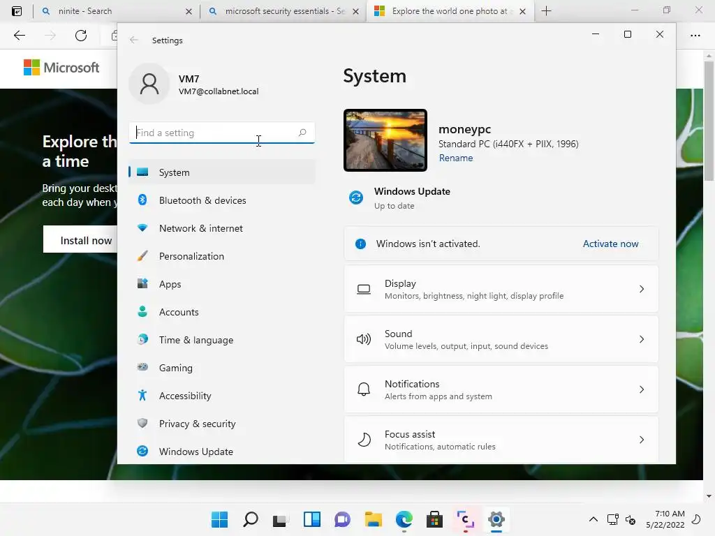Open Snipping tool icon on taskbar
Viewport: 715px width, 536px height.
[465, 519]
